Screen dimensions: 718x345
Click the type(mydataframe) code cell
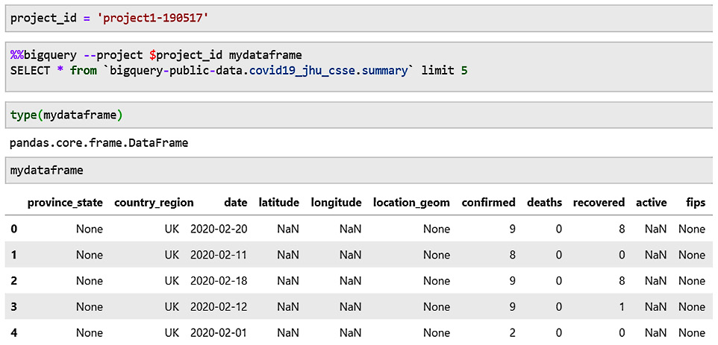pyautogui.click(x=359, y=115)
